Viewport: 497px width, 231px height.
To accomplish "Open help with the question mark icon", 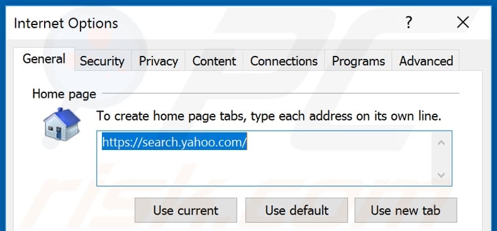I will tap(409, 23).
